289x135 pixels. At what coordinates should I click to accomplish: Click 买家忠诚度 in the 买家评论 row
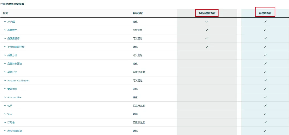pyautogui.click(x=139, y=72)
